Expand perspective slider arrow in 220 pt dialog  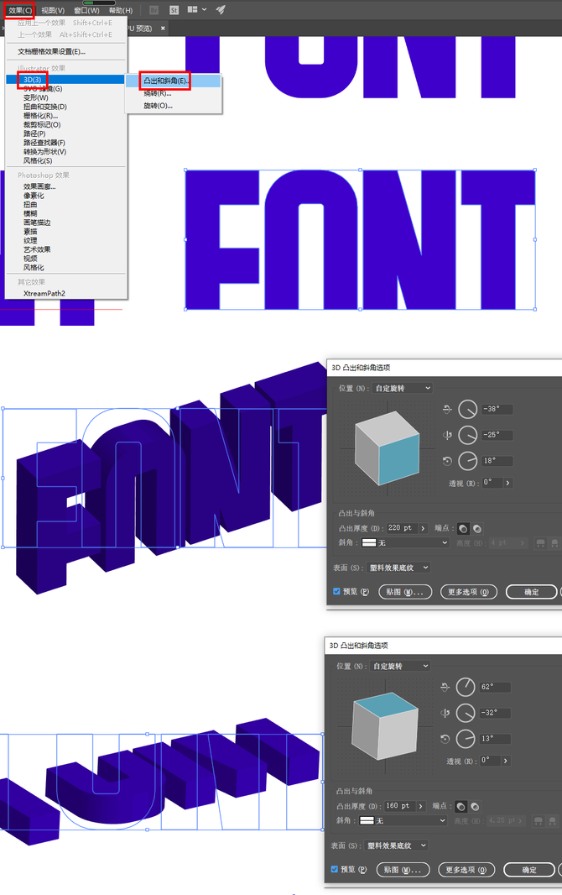click(x=507, y=483)
